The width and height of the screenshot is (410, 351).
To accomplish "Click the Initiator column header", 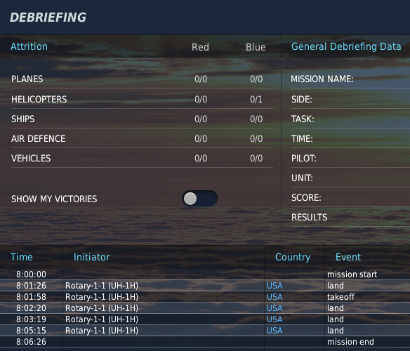I will (x=91, y=257).
